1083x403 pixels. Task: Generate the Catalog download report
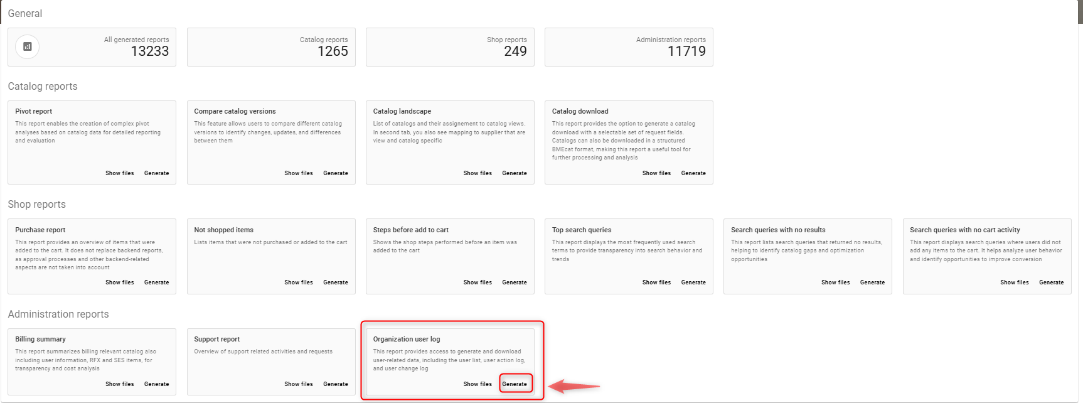(693, 173)
